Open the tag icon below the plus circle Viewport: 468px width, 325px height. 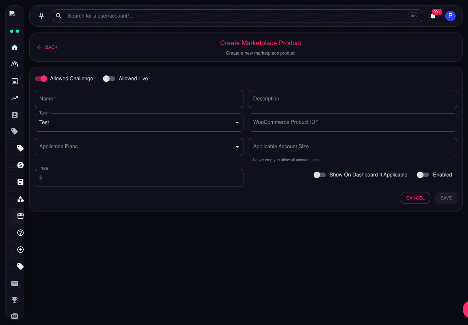tap(20, 266)
